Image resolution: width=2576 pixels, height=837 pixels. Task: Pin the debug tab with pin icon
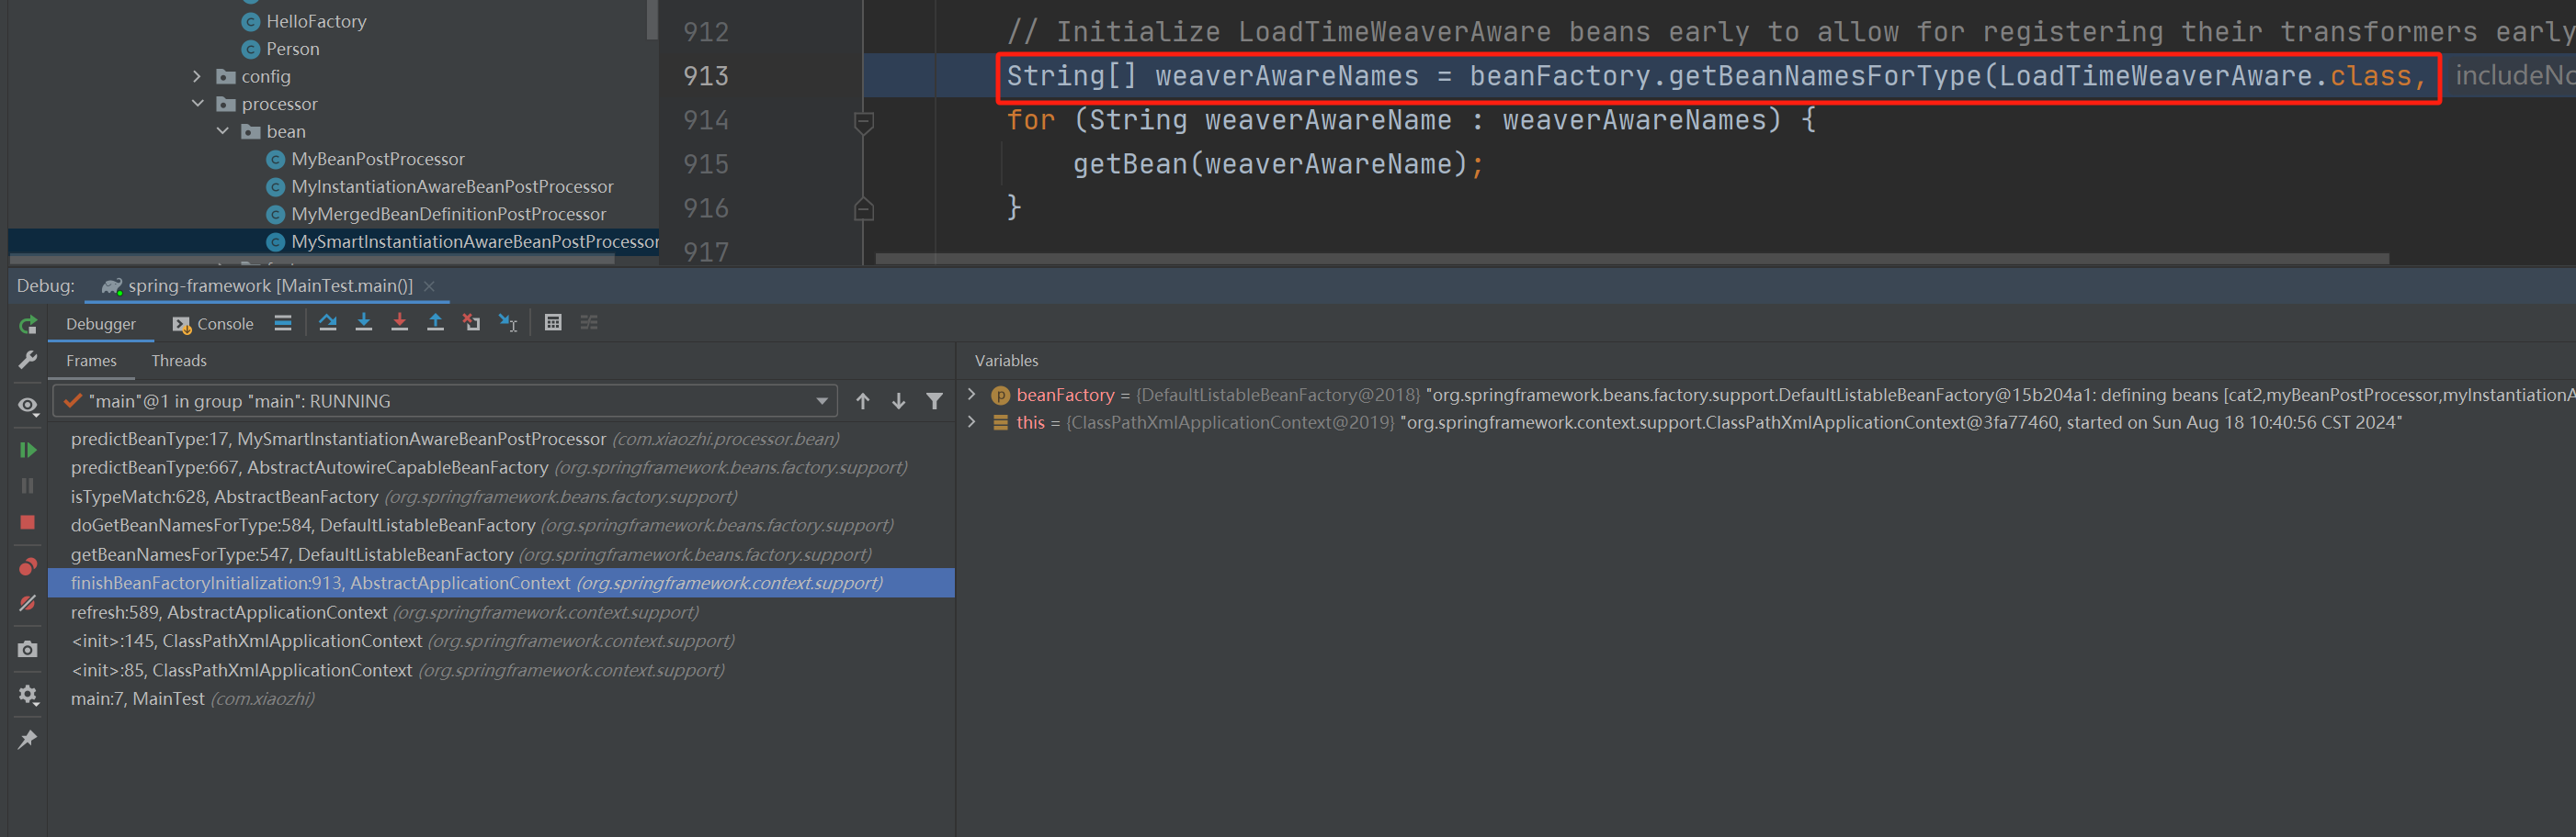point(28,739)
